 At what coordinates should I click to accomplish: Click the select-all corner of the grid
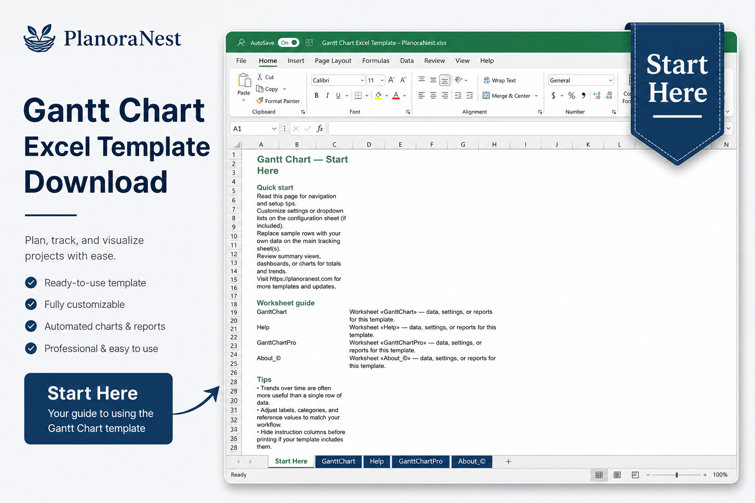tap(237, 144)
